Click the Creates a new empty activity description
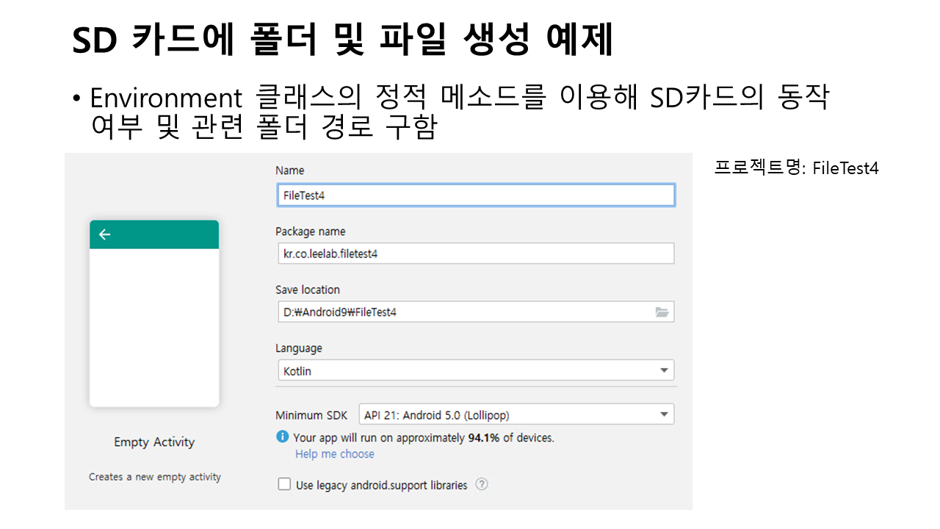The height and width of the screenshot is (529, 940). 155,477
